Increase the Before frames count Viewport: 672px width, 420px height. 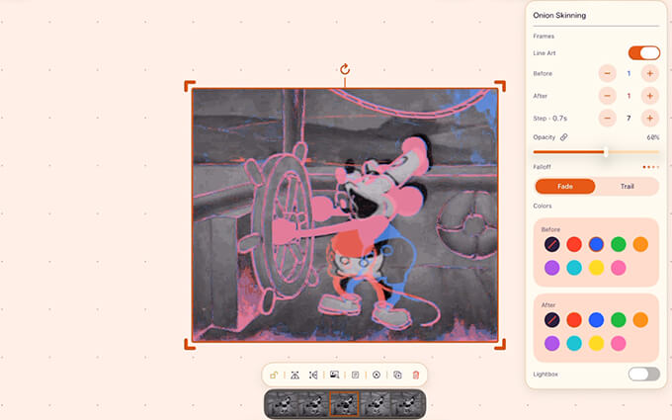(649, 73)
